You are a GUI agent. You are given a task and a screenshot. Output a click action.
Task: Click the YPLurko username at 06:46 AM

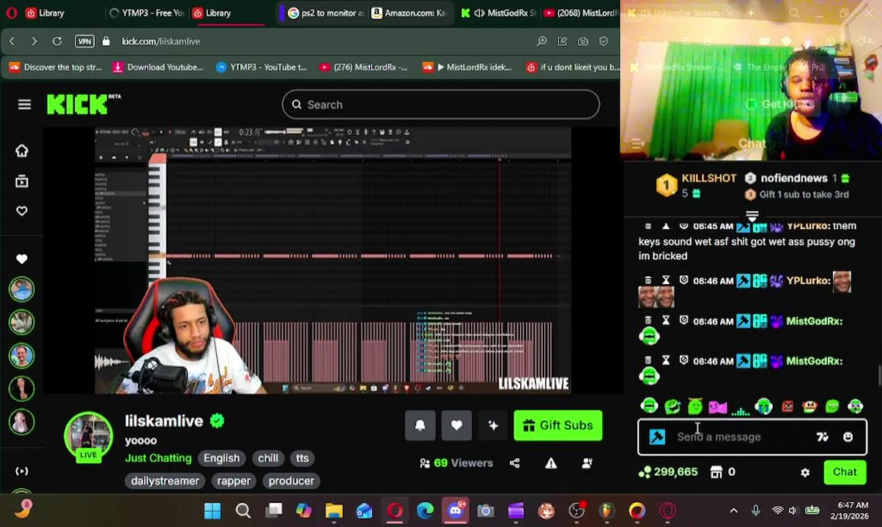click(x=808, y=280)
